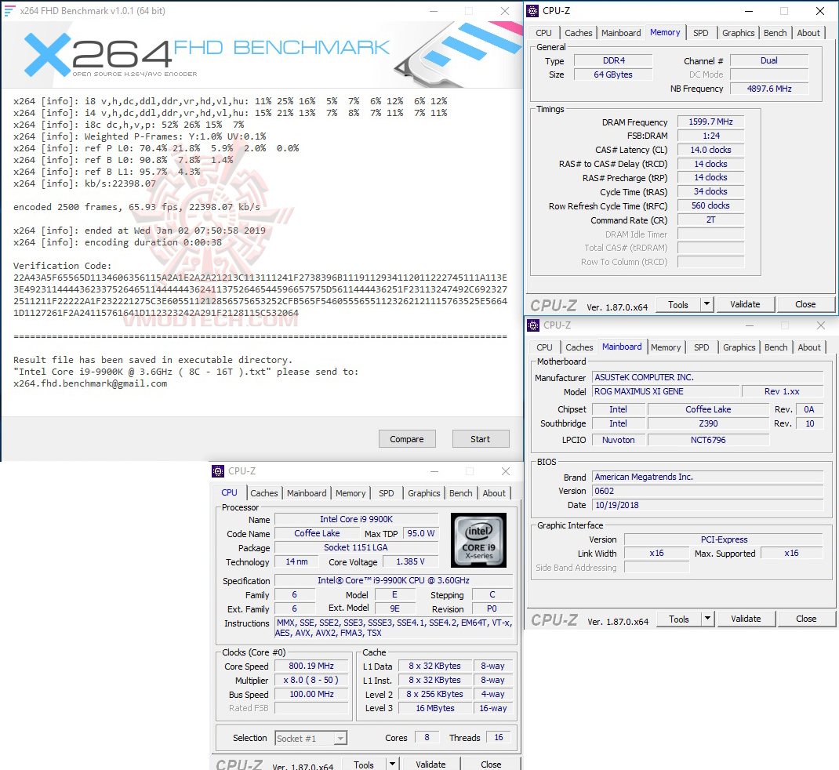
Task: Click the Compare button in the benchmark window
Action: (x=407, y=438)
